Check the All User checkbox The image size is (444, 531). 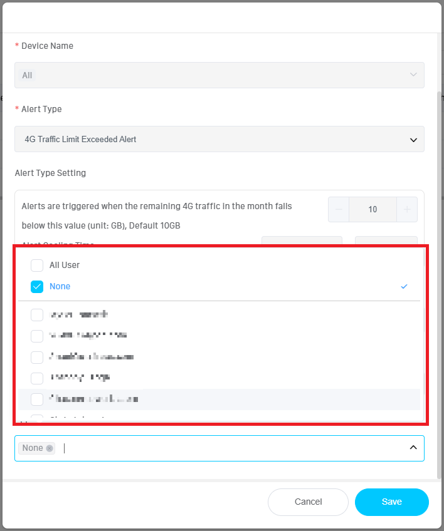(37, 265)
